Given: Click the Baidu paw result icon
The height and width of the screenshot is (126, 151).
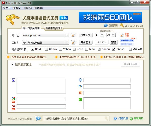Looking at the screenshot, I should click(x=13, y=80).
